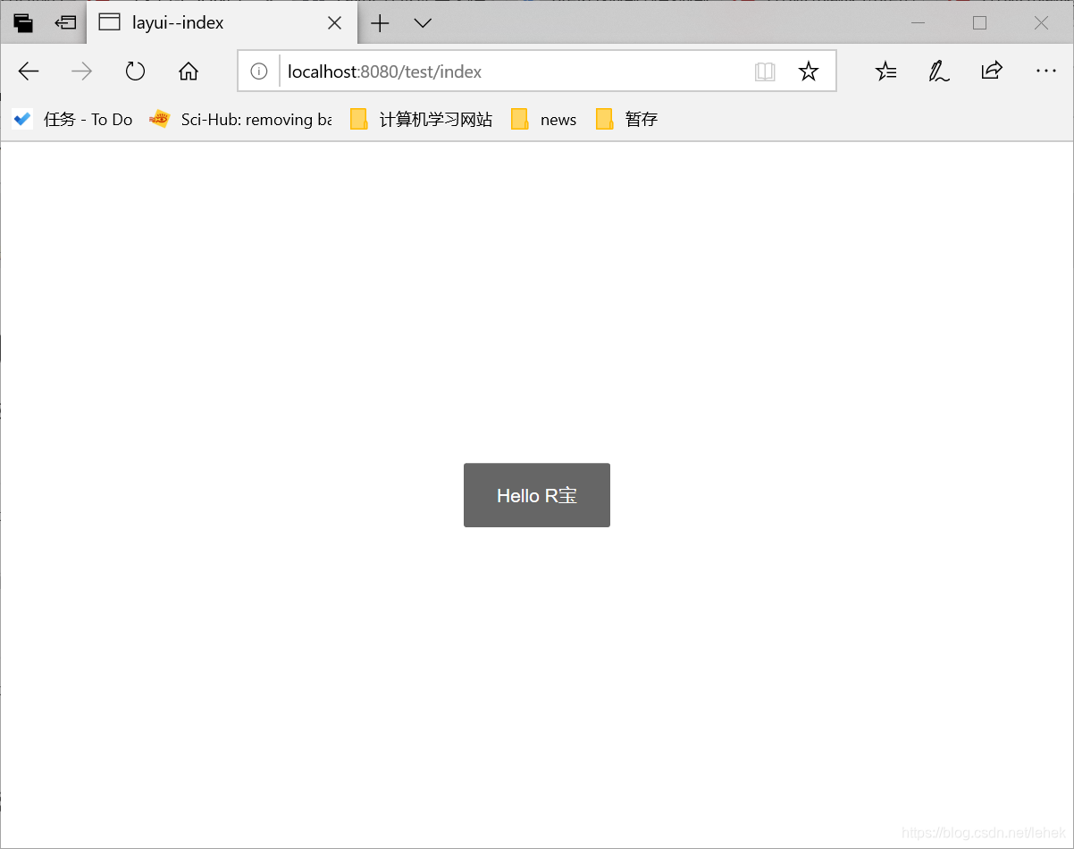Screen dimensions: 1074x849
Task: Show site information icon
Action: click(x=259, y=71)
